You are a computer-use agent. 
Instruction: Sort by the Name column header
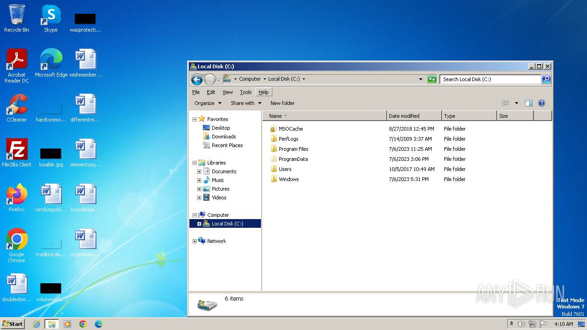point(324,116)
